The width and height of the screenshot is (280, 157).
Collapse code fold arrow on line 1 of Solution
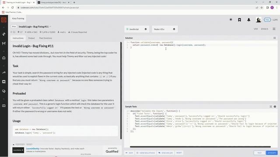coord(129,43)
